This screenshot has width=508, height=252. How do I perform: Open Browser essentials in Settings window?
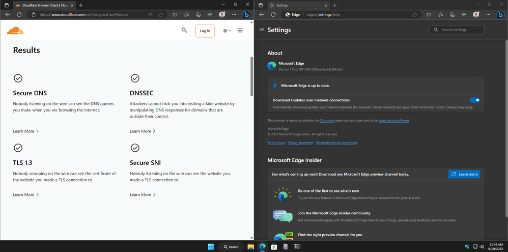464,15
